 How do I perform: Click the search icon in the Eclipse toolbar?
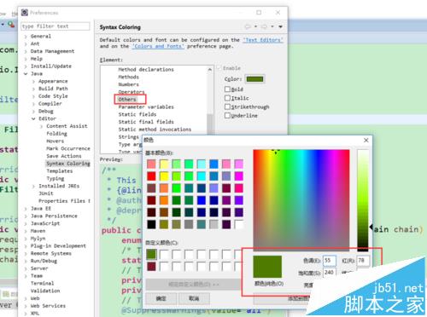pyautogui.click(x=11, y=25)
